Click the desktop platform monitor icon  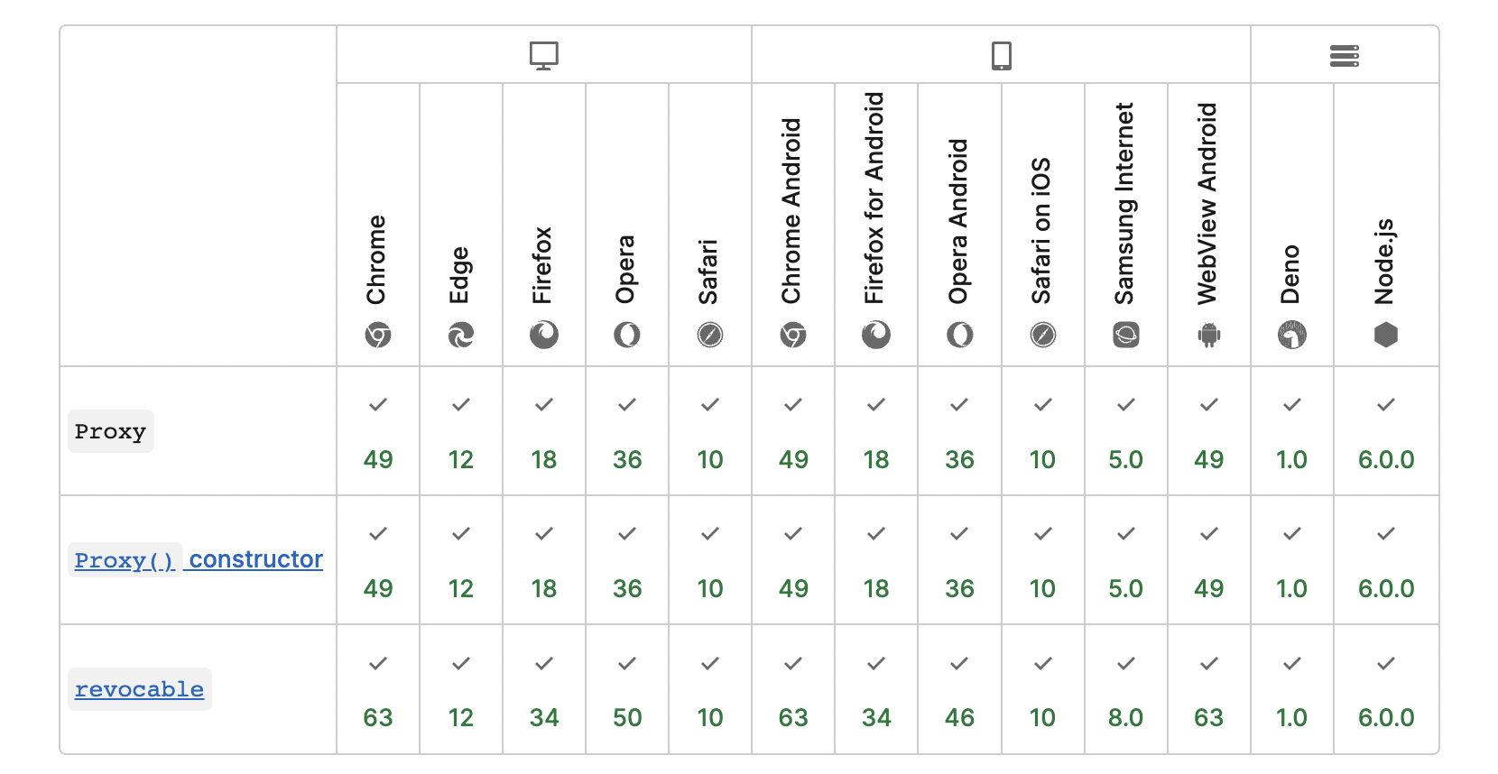point(544,56)
